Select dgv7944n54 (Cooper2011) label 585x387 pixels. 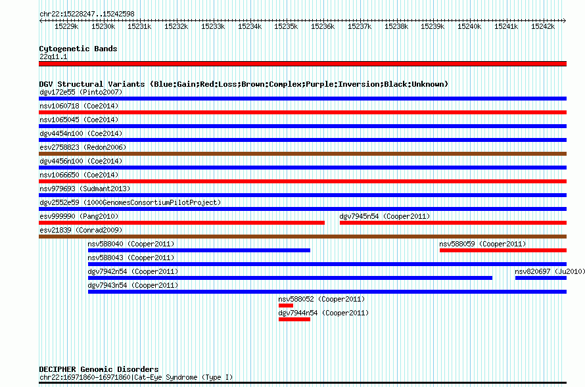click(323, 313)
